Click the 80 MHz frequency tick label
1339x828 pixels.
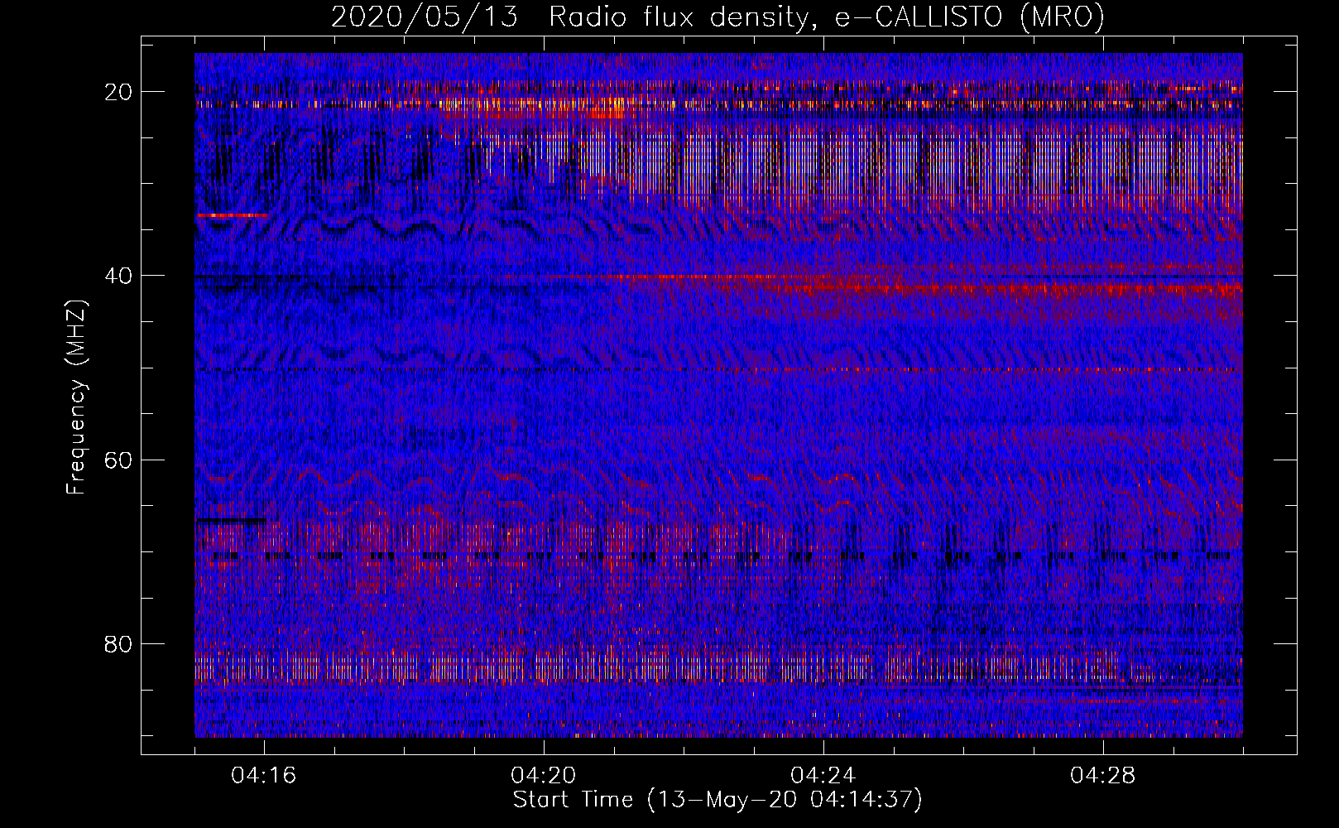click(x=119, y=643)
